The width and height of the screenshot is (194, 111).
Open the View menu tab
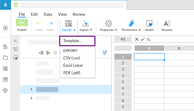point(62,15)
